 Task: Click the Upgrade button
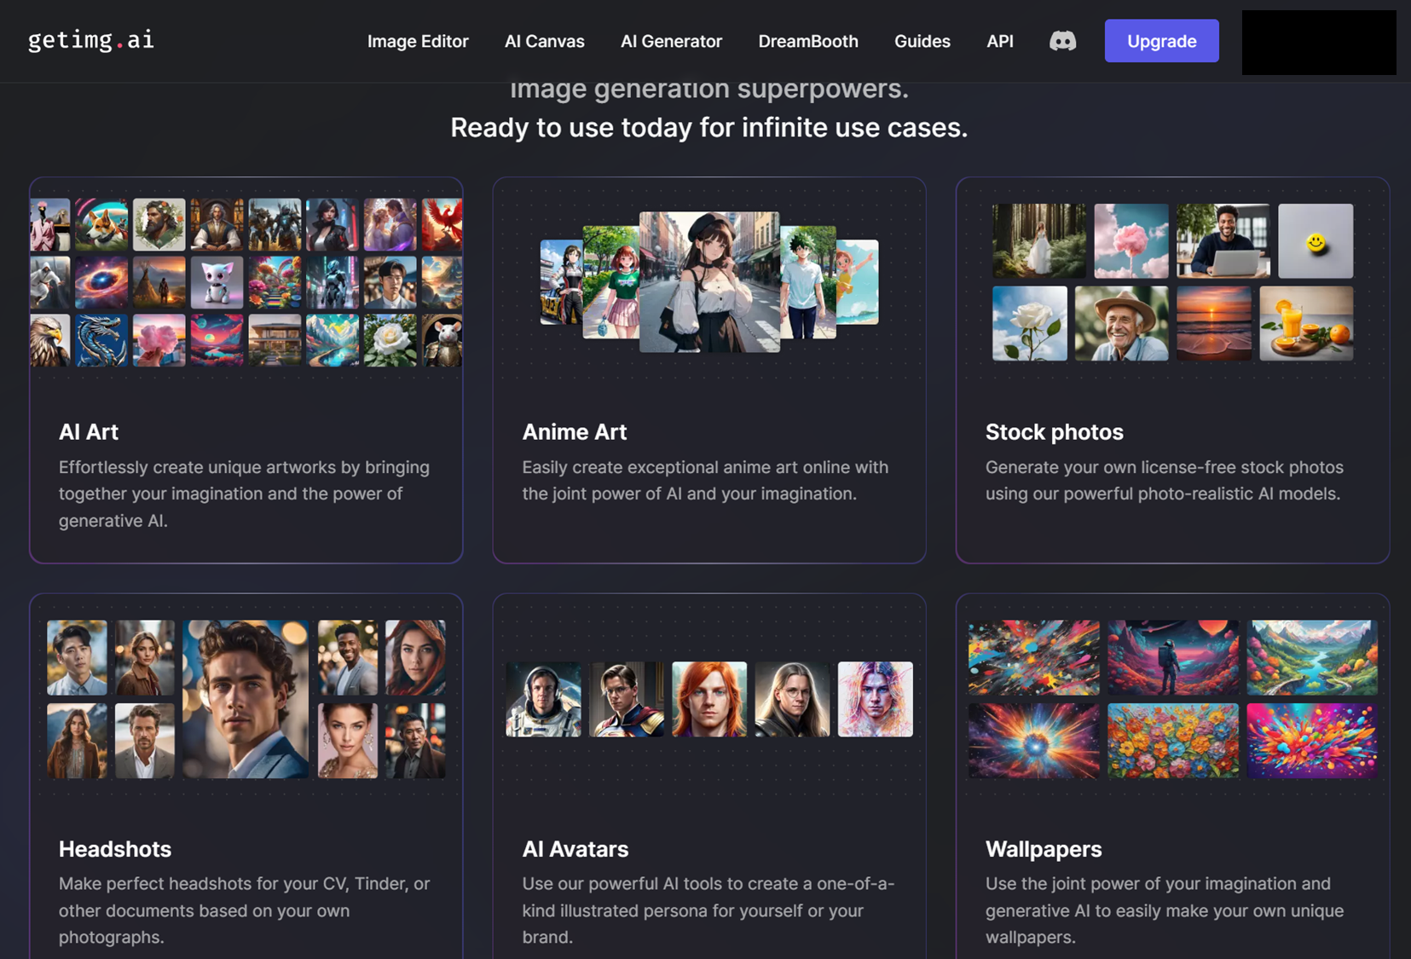coord(1161,41)
